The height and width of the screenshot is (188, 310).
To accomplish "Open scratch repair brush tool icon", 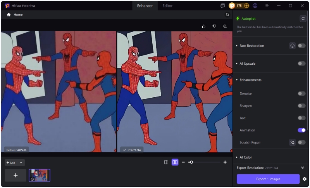I will click(293, 142).
